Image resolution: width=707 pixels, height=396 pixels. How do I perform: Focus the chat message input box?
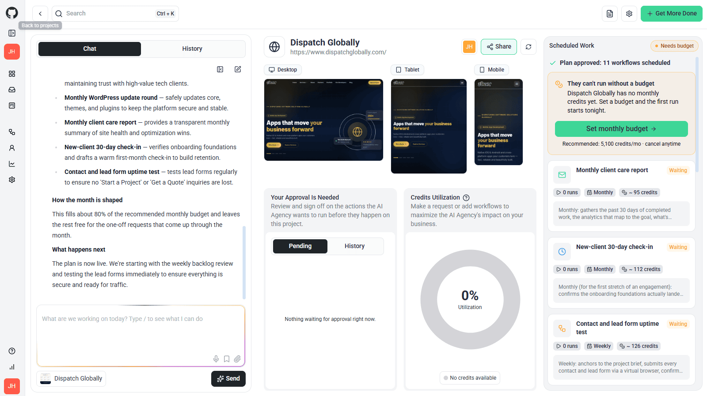pos(141,336)
